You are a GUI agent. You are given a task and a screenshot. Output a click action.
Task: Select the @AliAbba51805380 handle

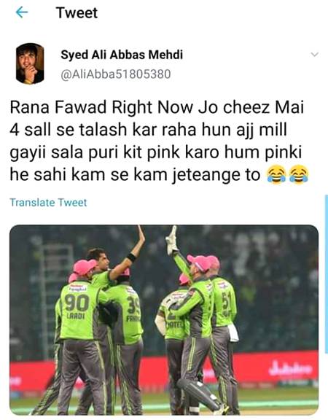tap(116, 74)
